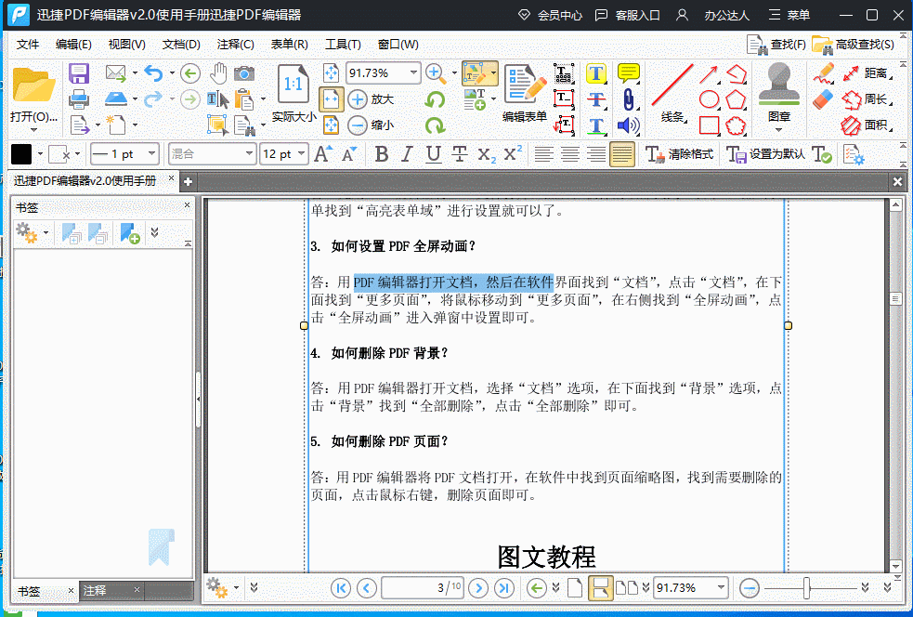Select the Perimeter measuring tool
913x617 pixels.
coord(867,99)
